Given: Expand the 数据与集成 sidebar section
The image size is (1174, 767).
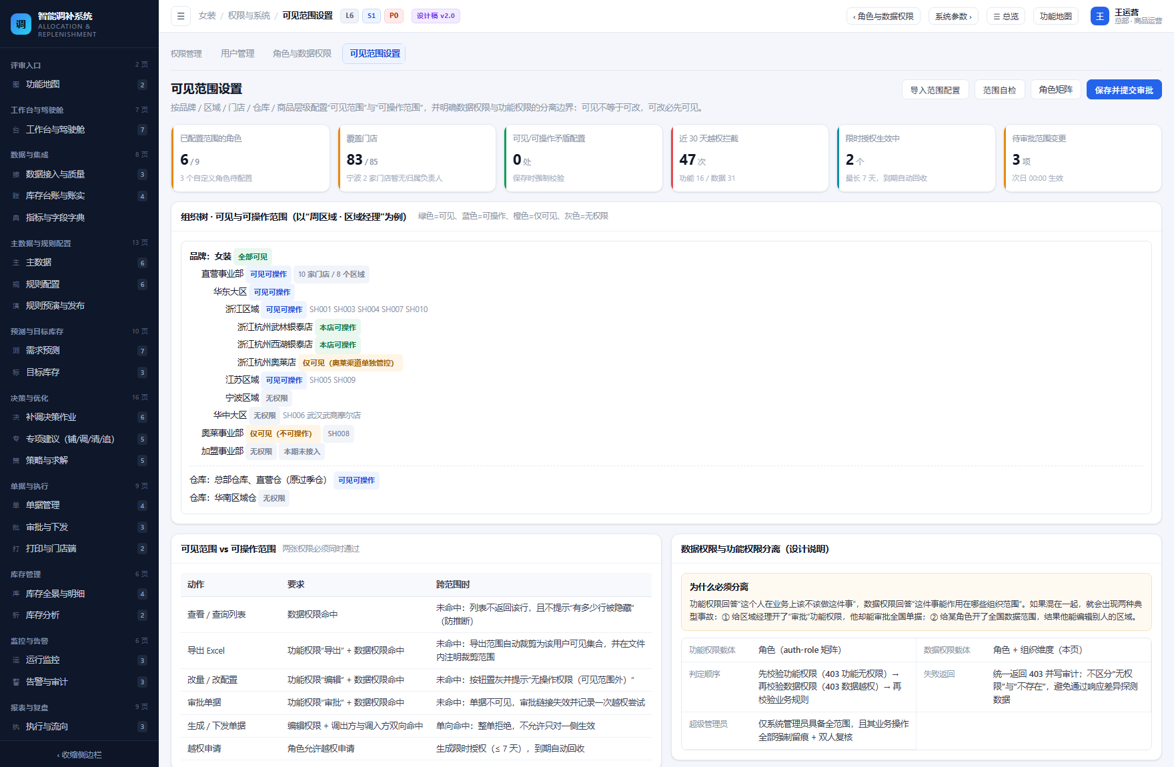Looking at the screenshot, I should point(79,155).
